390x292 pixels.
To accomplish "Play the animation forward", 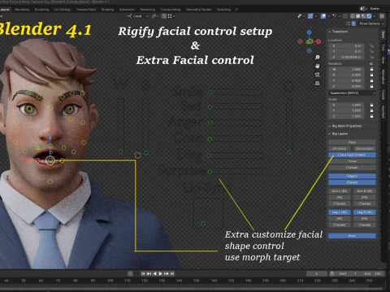I will pyautogui.click(x=160, y=273).
